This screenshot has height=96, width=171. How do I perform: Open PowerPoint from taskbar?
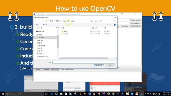137,94
